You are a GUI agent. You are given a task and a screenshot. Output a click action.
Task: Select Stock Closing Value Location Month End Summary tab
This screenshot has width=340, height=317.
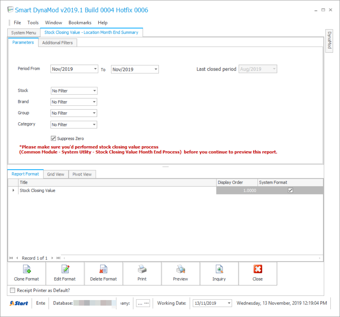[x=91, y=32]
